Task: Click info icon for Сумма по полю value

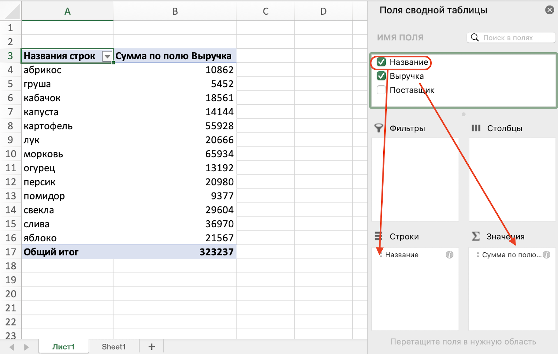Action: click(x=546, y=255)
